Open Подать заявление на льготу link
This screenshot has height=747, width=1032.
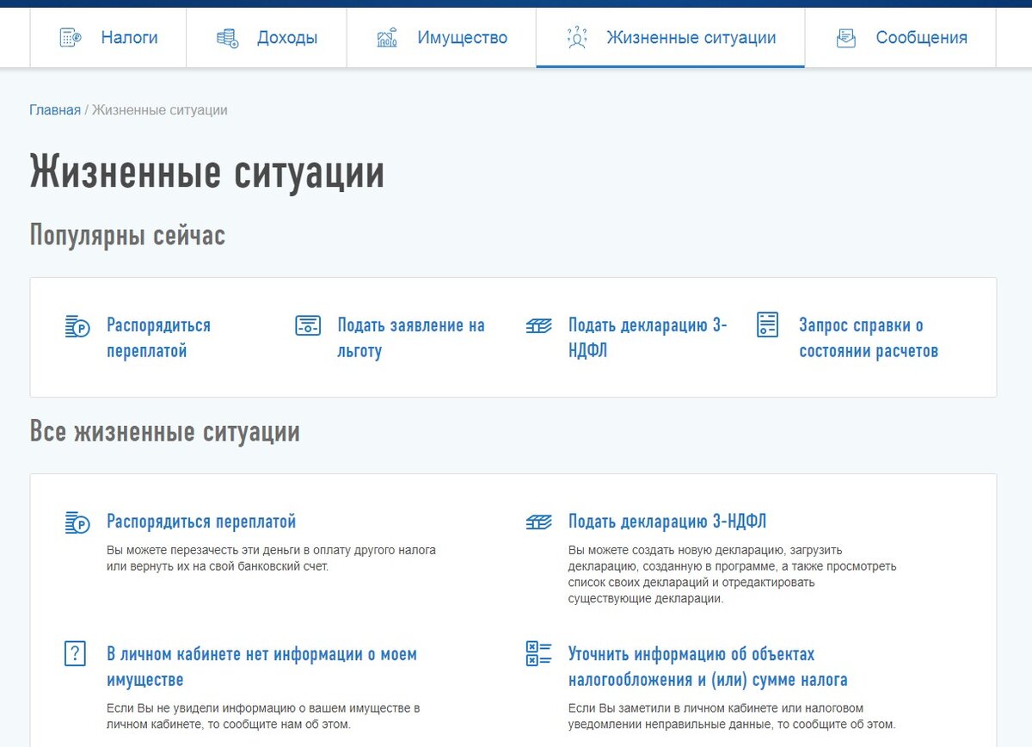click(411, 338)
